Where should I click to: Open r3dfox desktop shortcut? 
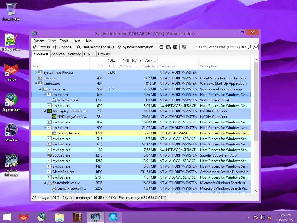pyautogui.click(x=11, y=72)
